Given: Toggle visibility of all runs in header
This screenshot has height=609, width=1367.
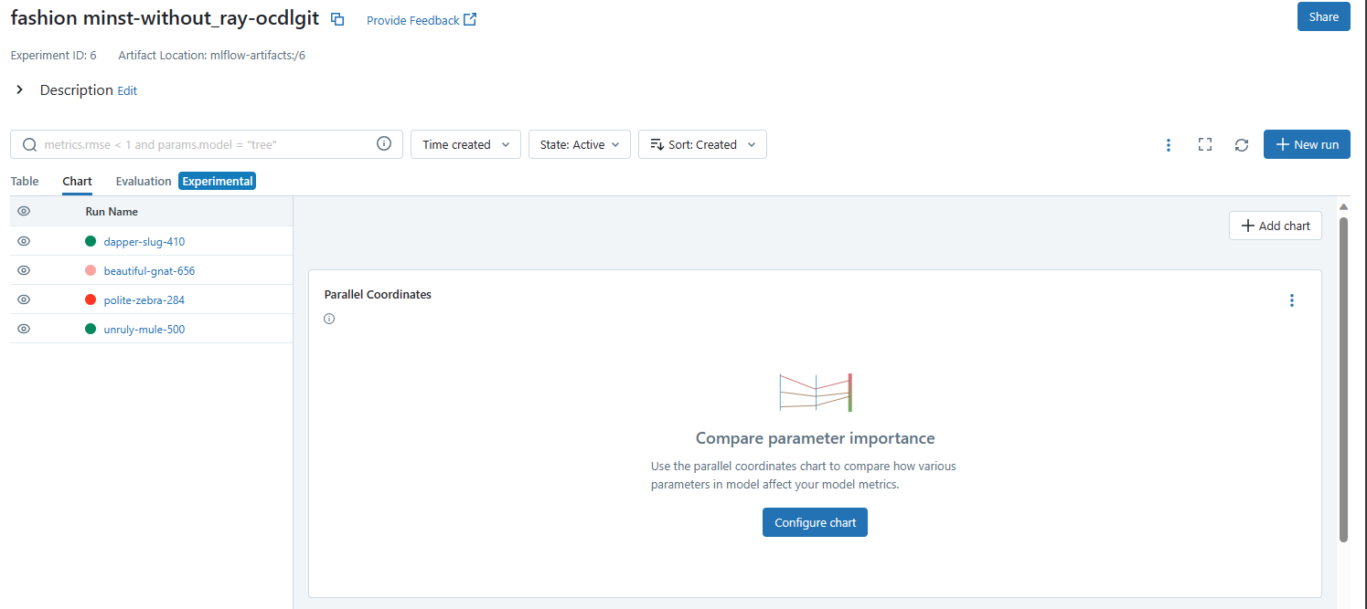Looking at the screenshot, I should click(24, 211).
